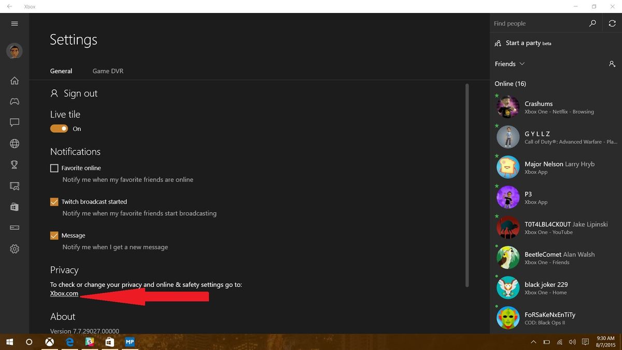The width and height of the screenshot is (622, 350).
Task: Open the hamburger menu at top left
Action: point(14,23)
